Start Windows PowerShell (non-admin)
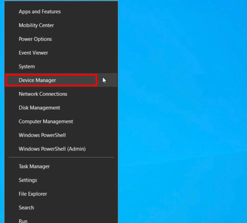247x223 pixels. (42, 135)
